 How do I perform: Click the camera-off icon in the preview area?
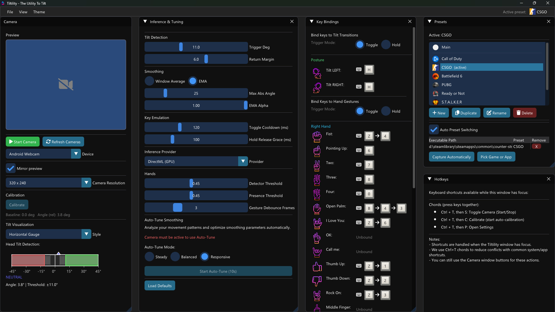[65, 84]
